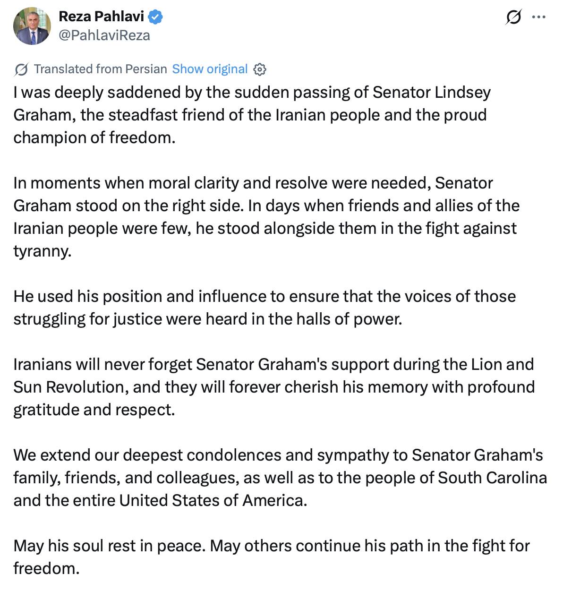Click the Grok icon beside Translated from Persian

click(21, 69)
